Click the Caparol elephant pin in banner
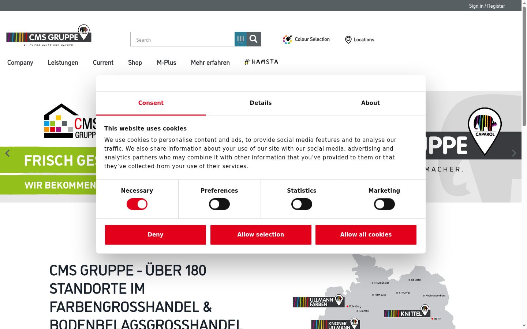 point(485,131)
